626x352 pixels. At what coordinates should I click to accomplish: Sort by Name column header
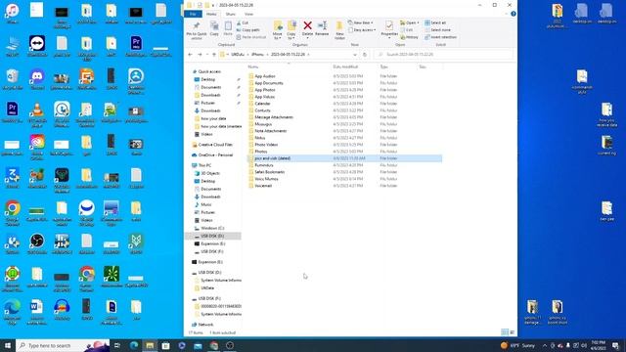pyautogui.click(x=253, y=66)
